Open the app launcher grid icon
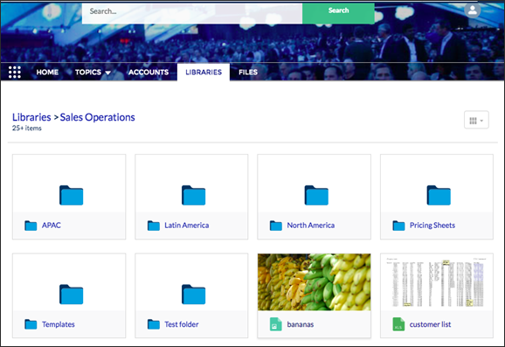This screenshot has height=347, width=505. (x=15, y=73)
